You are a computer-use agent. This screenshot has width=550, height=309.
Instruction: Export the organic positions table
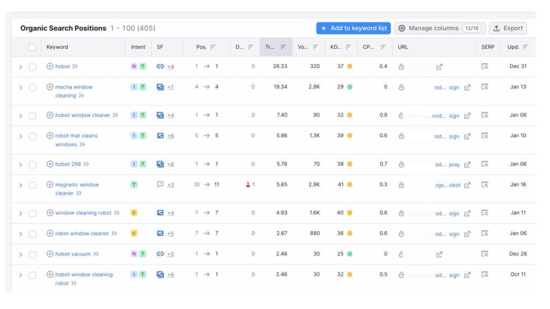click(x=508, y=28)
